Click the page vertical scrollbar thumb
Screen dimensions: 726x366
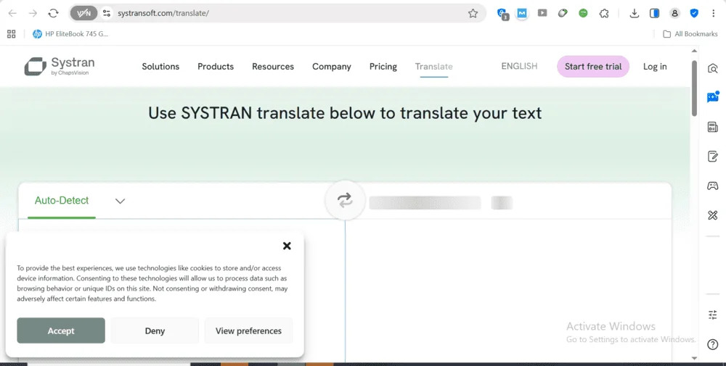coord(694,88)
